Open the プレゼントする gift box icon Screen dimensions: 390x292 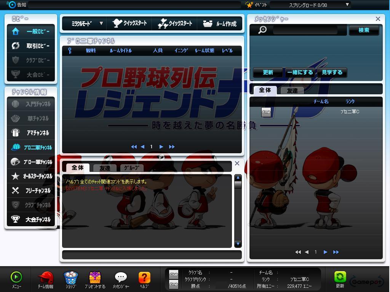pyautogui.click(x=95, y=277)
